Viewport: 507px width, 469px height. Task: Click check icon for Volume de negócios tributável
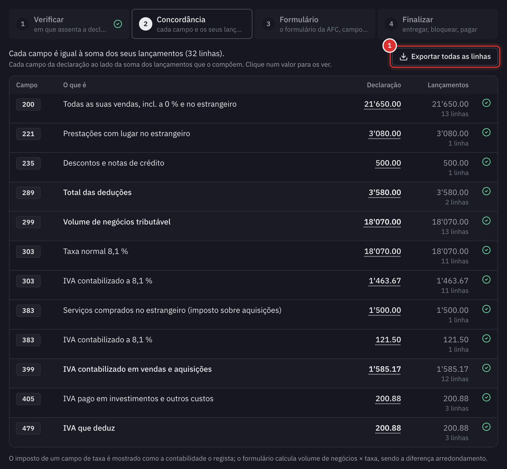point(486,221)
